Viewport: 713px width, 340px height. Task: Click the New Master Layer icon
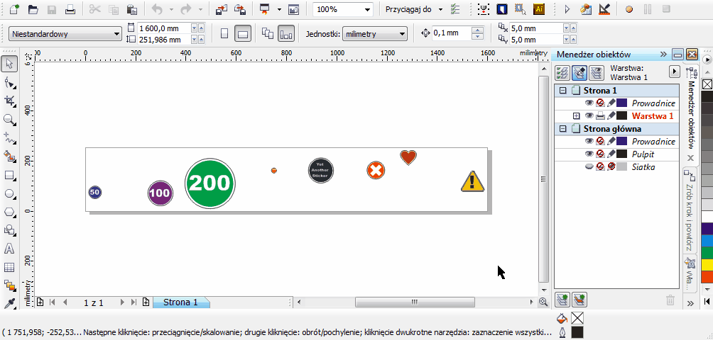[579, 299]
